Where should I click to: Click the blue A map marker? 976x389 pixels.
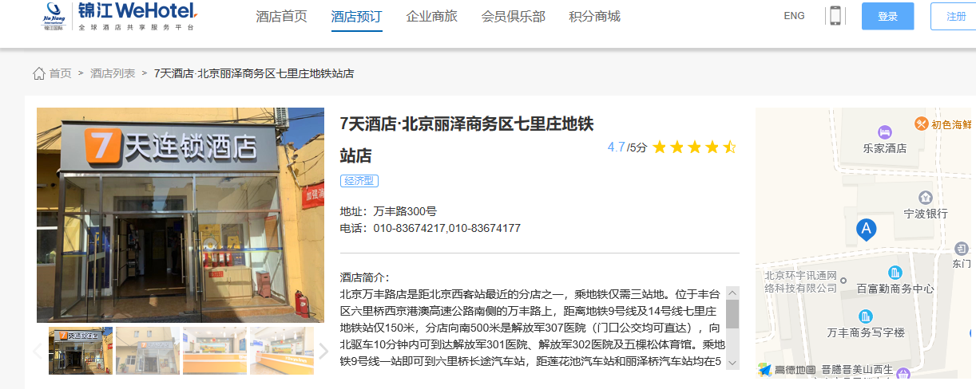(x=866, y=230)
